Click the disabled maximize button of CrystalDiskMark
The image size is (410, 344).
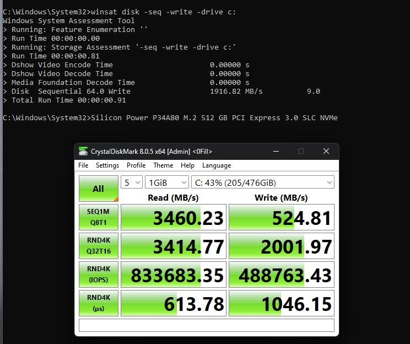pyautogui.click(x=301, y=151)
